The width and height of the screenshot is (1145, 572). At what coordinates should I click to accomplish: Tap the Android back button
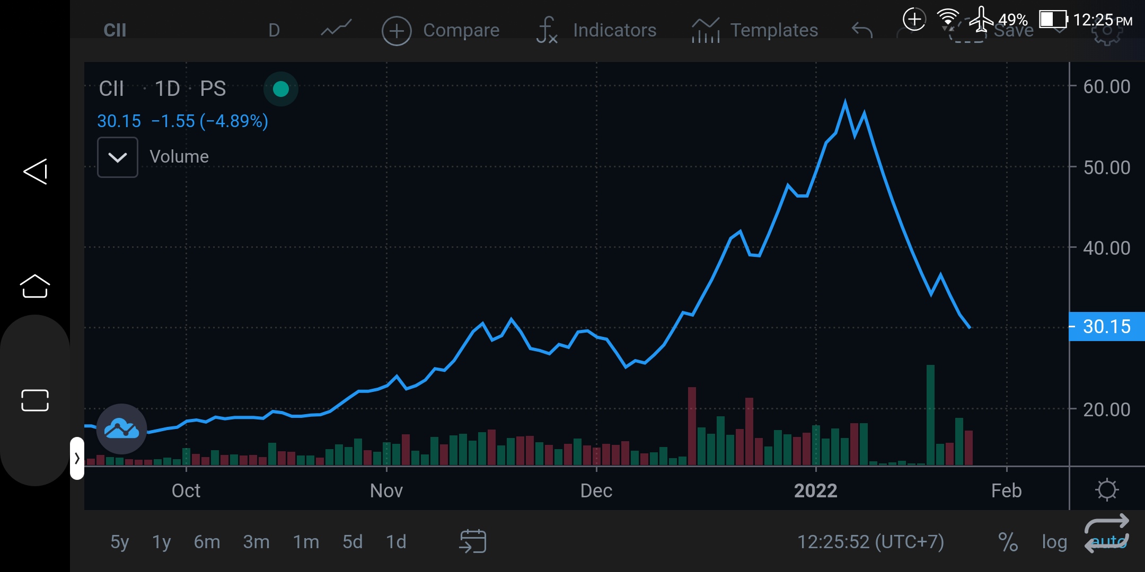35,171
